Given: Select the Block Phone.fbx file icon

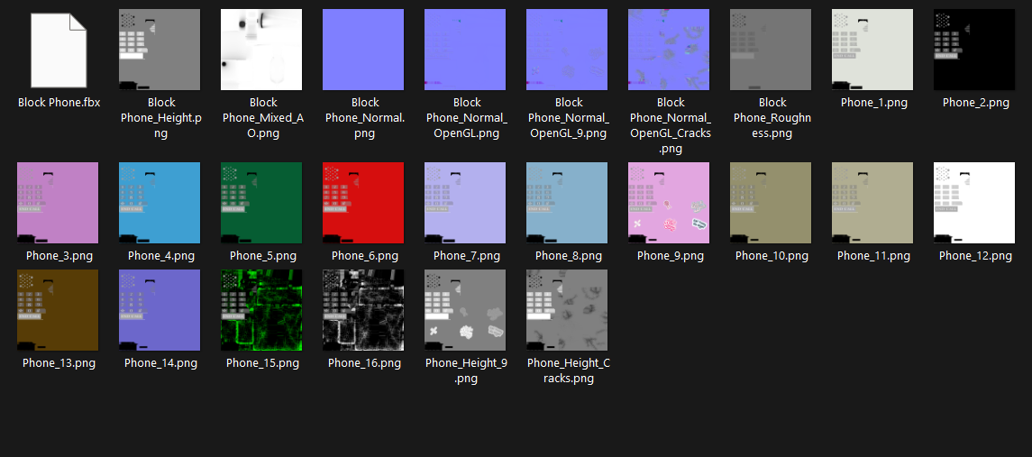Looking at the screenshot, I should tap(59, 50).
